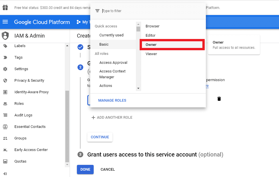This screenshot has height=177, width=279.
Task: Delete the role using trash icon
Action: [x=219, y=99]
